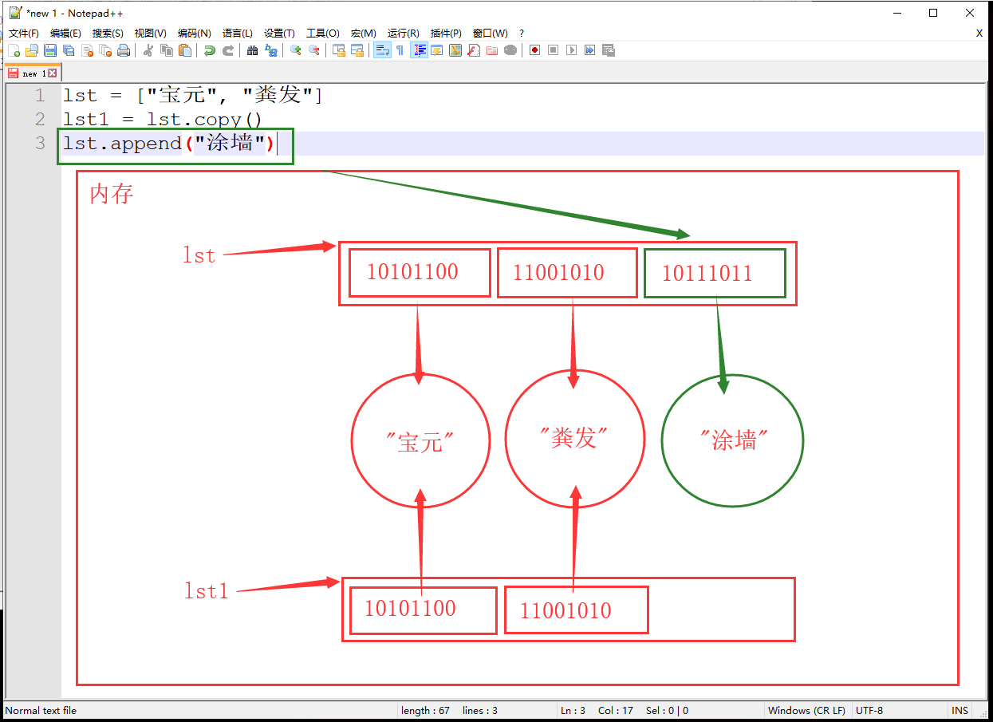
Task: Open the 语言(L) menu
Action: click(237, 34)
